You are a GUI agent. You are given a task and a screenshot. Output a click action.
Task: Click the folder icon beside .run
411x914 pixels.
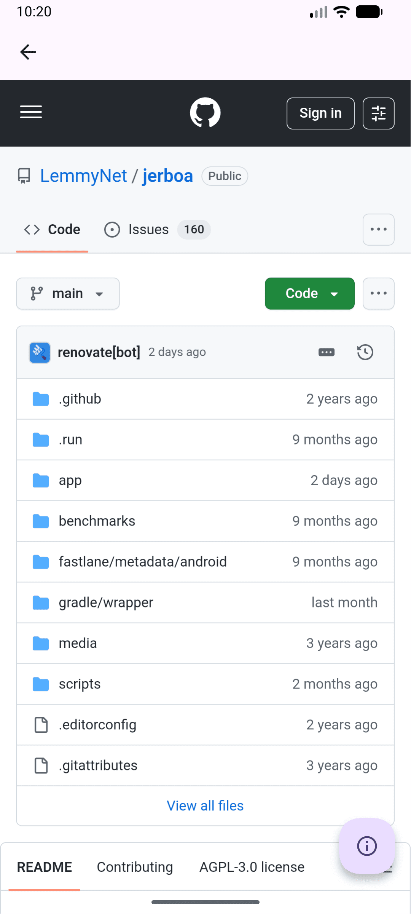click(41, 440)
